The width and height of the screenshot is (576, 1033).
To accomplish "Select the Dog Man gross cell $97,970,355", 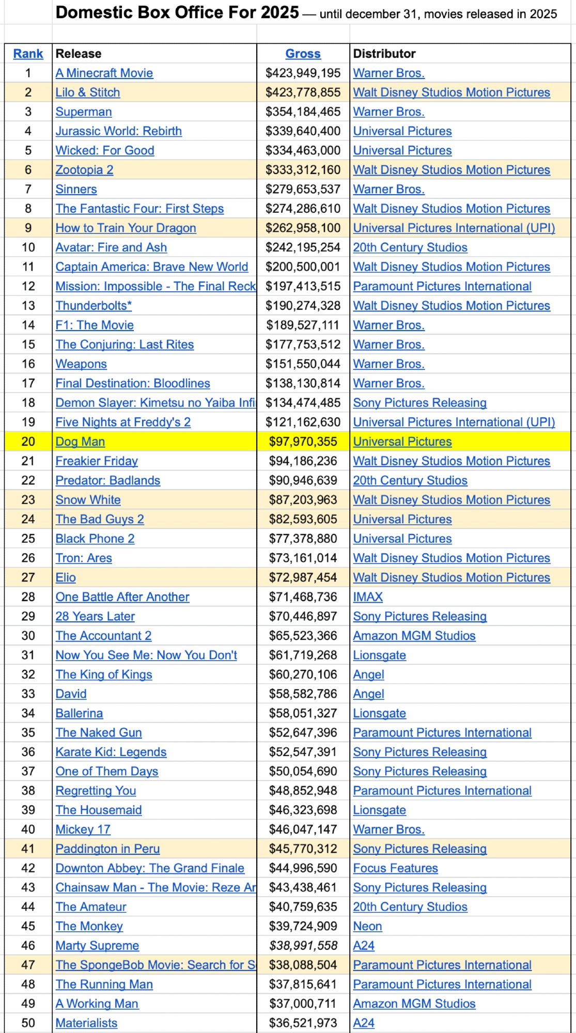I will [303, 442].
